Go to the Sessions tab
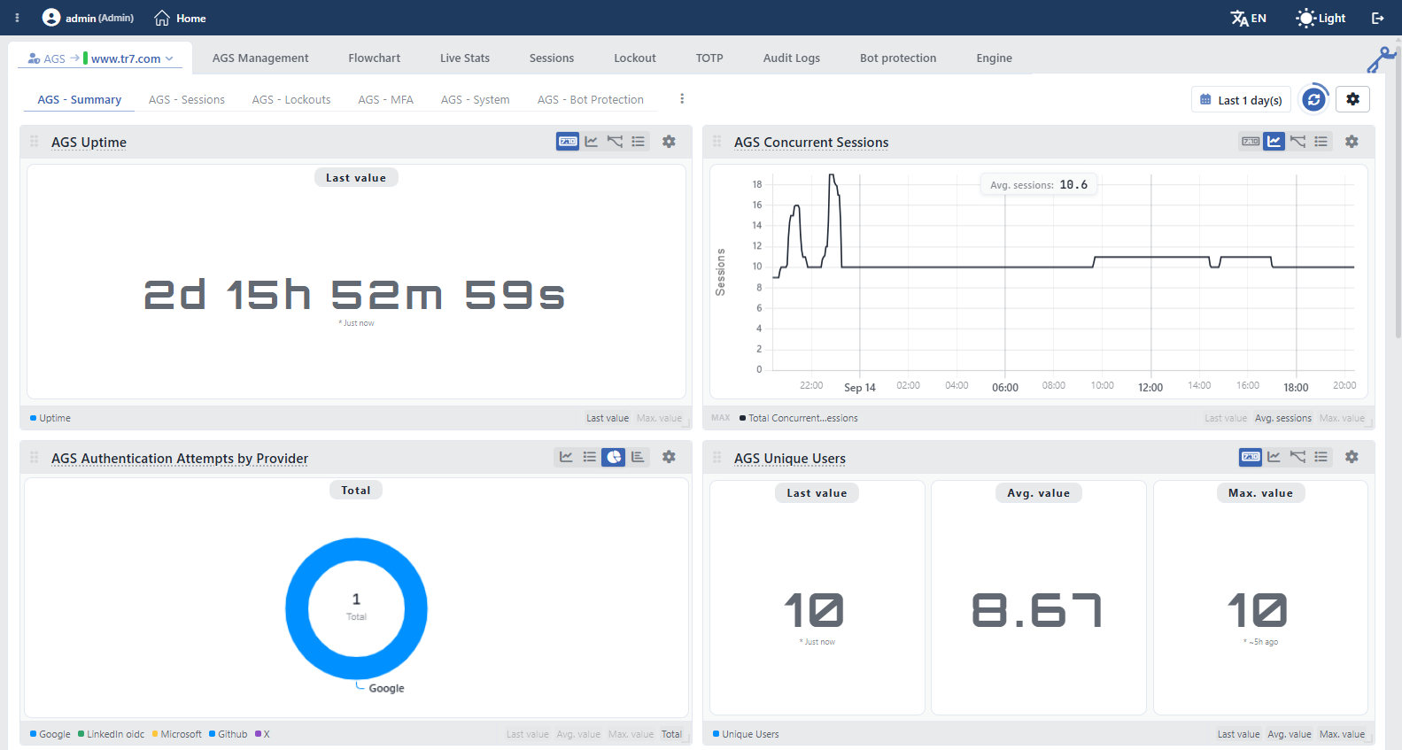This screenshot has height=750, width=1402. coord(552,58)
